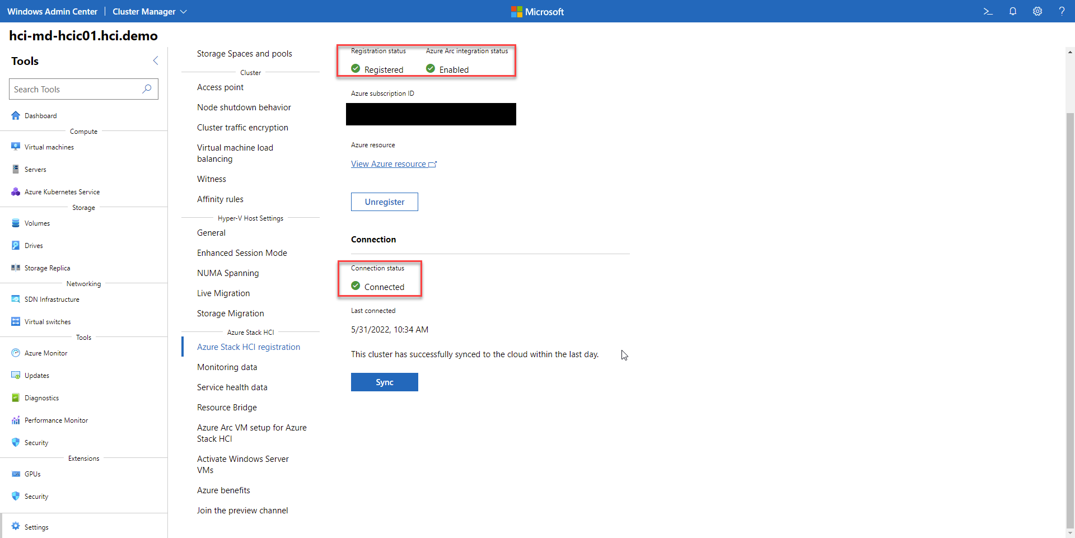This screenshot has height=538, width=1075.
Task: Open NUMA Spanning settings
Action: point(228,273)
